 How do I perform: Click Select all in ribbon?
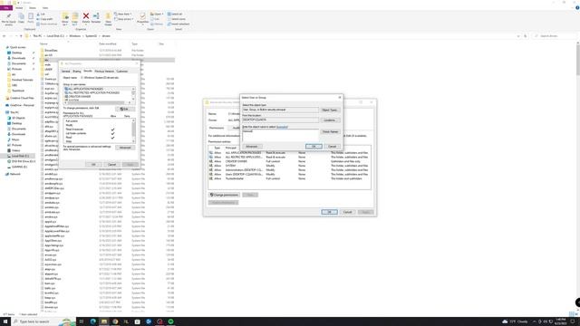coord(175,14)
